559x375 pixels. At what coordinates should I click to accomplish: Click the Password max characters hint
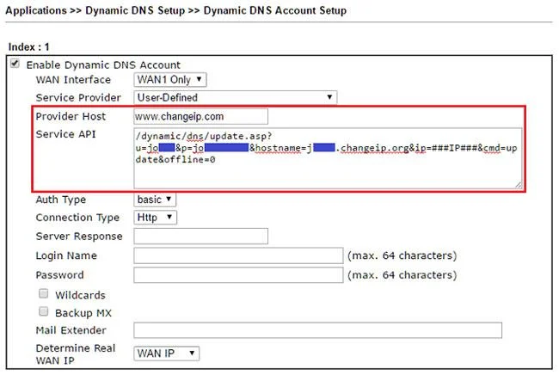402,275
